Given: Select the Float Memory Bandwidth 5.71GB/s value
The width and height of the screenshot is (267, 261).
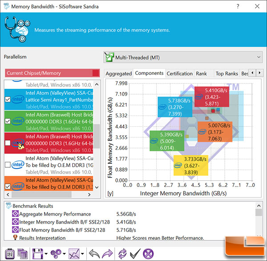Looking at the screenshot, I should (x=126, y=230).
